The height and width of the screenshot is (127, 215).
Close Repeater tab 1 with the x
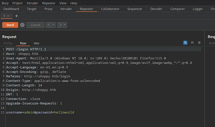point(8,16)
